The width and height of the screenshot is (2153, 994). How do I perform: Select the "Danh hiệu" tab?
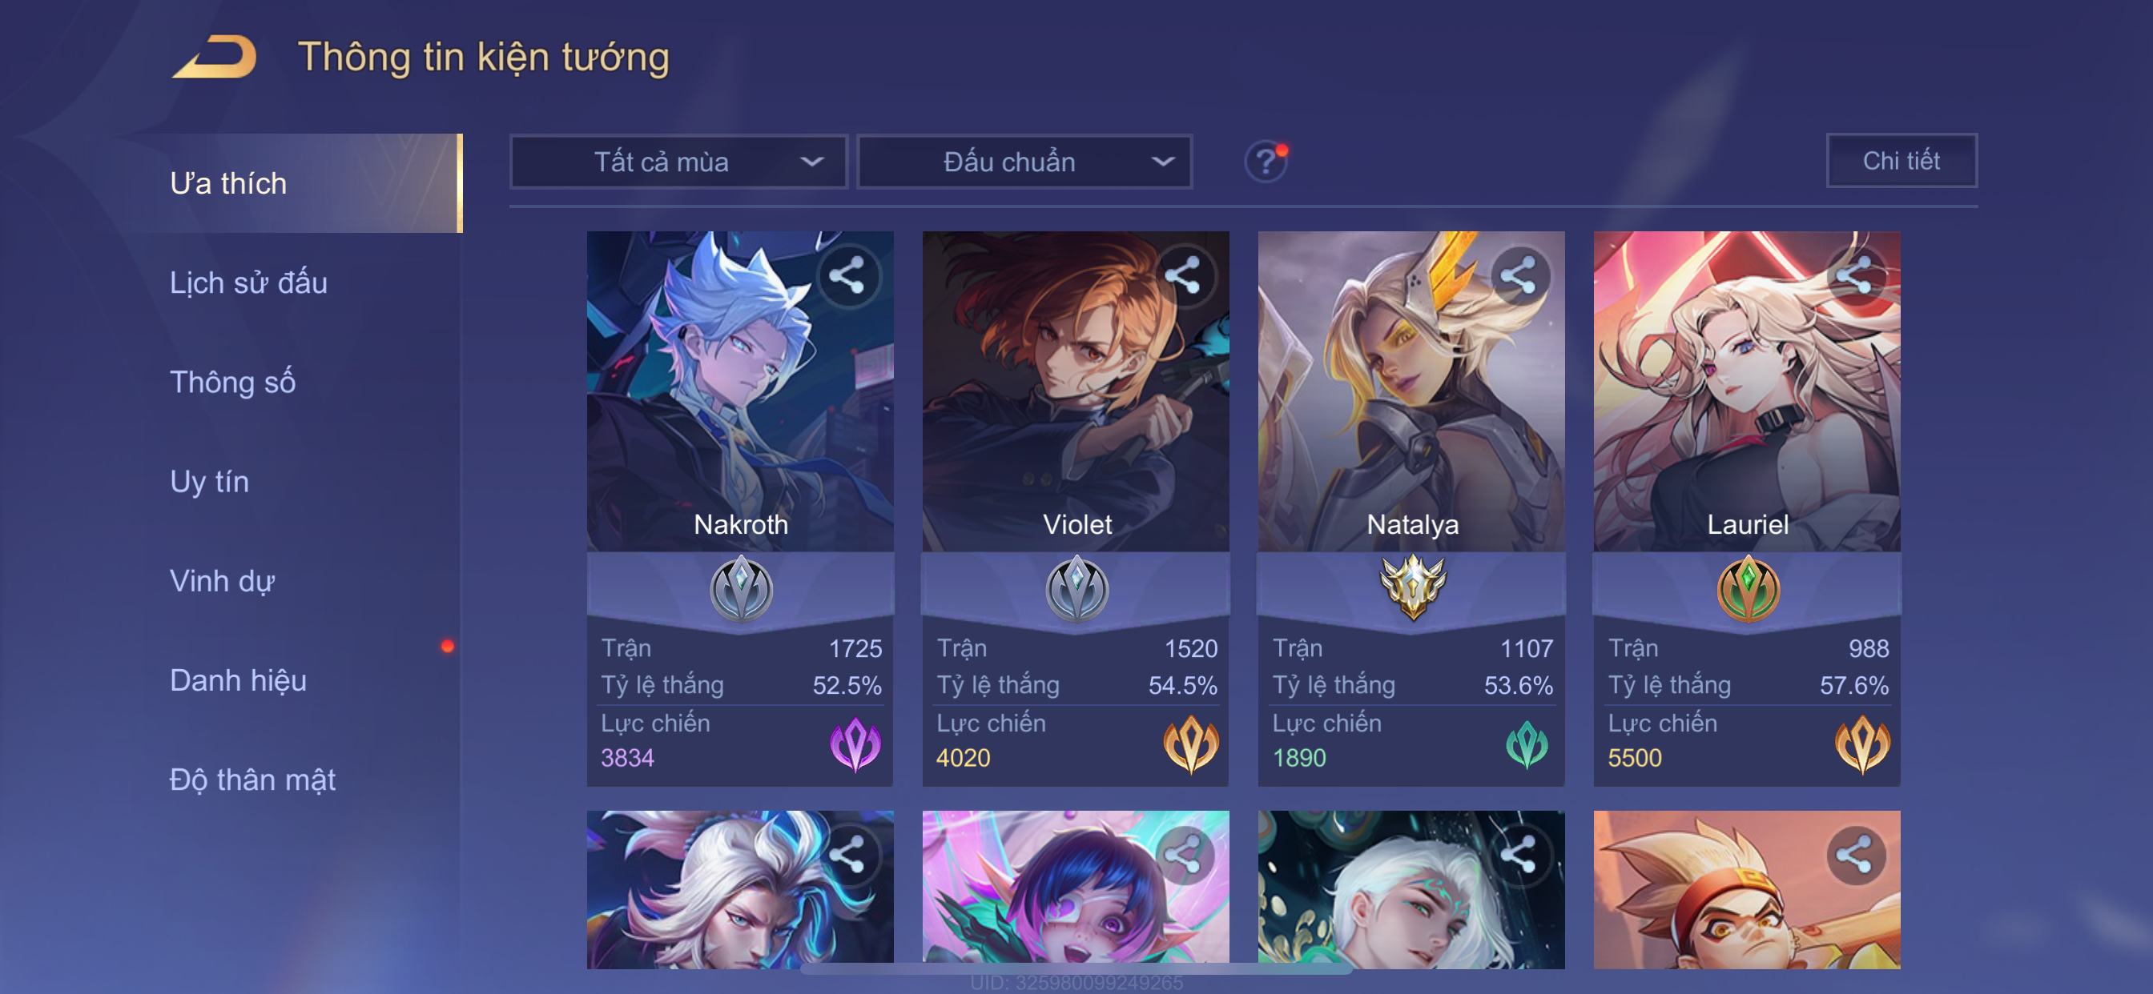pyautogui.click(x=238, y=681)
